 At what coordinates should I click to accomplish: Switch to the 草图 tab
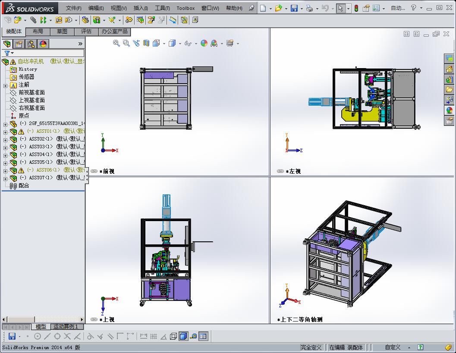click(x=62, y=31)
